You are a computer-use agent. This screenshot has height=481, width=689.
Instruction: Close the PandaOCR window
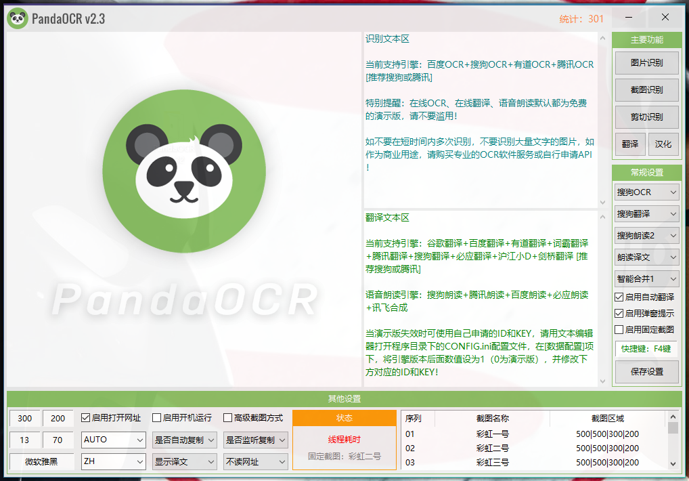click(665, 18)
